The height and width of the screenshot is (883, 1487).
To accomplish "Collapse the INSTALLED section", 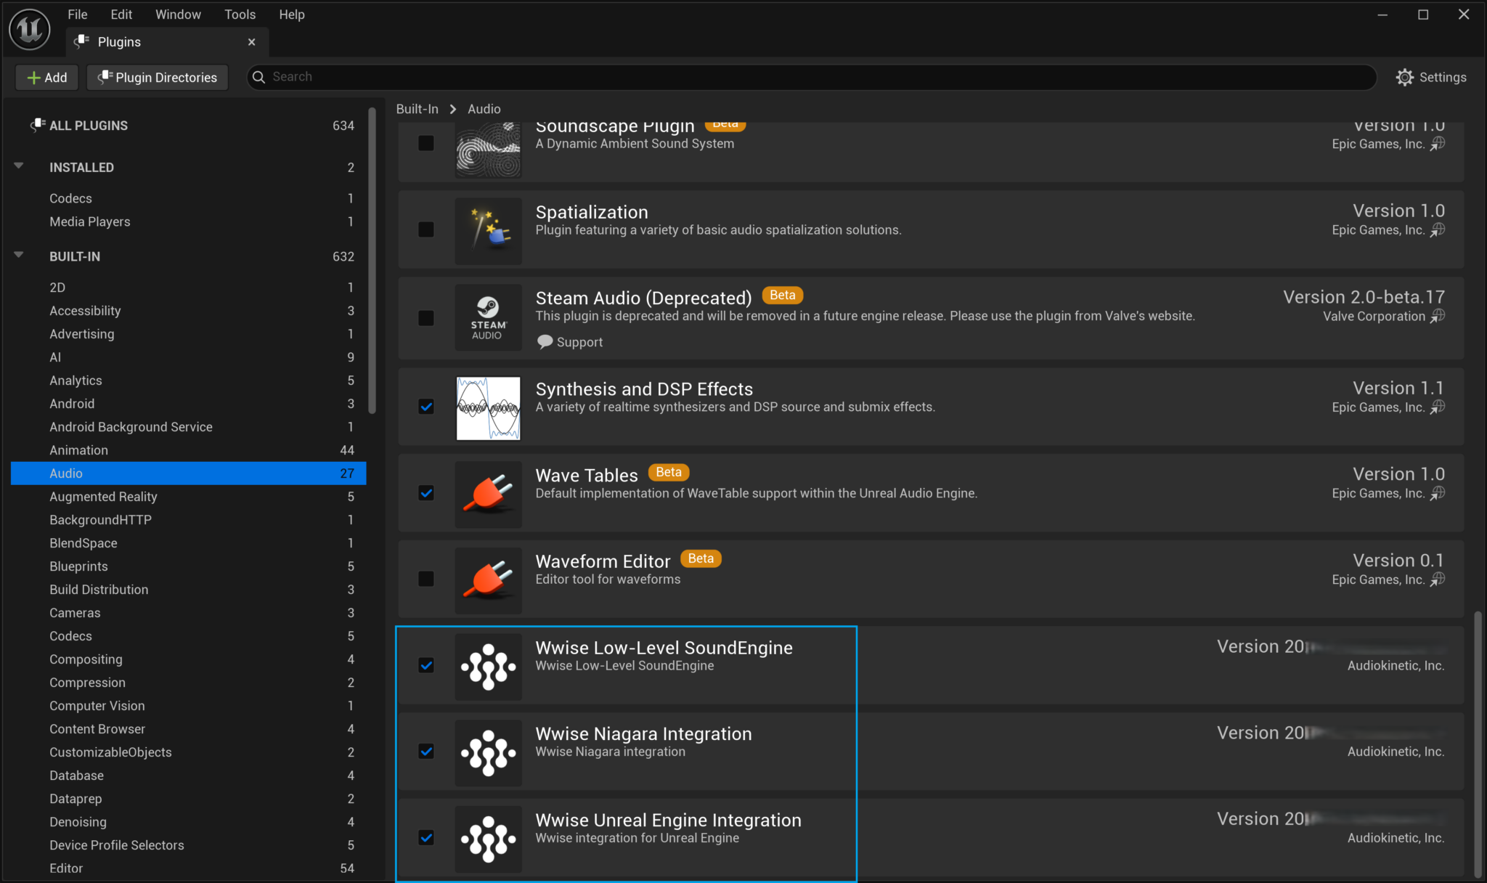I will click(18, 166).
